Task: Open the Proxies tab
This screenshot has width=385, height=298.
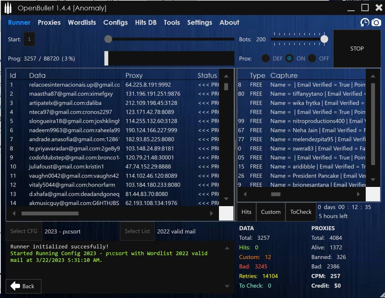Action: (49, 23)
